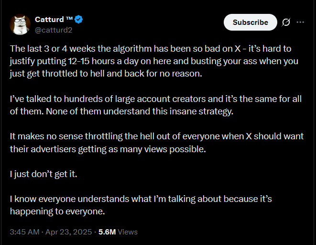The image size is (316, 245).
Task: Click the line starting "The last 3 or 4 weeks"
Action: click(151, 49)
